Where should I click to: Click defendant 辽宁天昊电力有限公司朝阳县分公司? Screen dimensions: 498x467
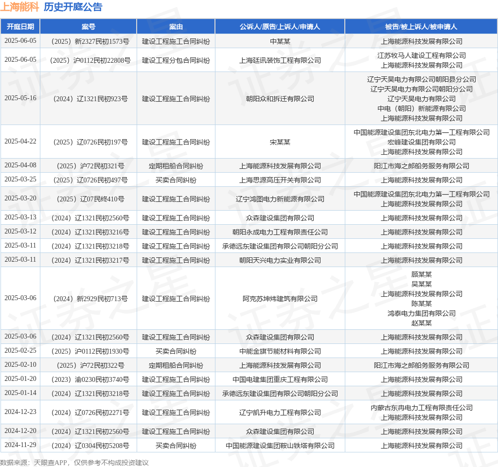point(422,79)
